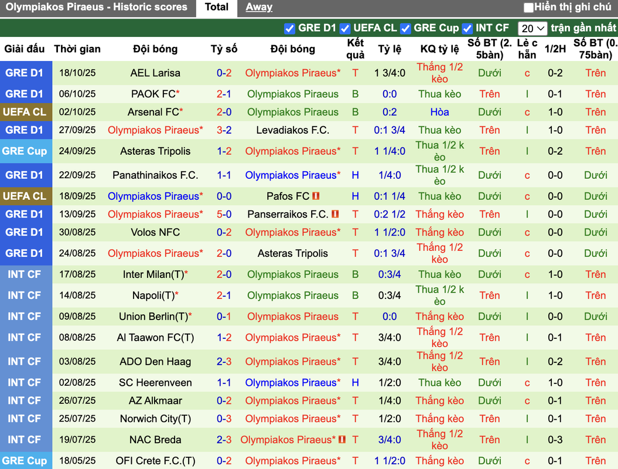Open Panathinaikos F.C. team link
The width and height of the screenshot is (618, 469).
(x=155, y=175)
